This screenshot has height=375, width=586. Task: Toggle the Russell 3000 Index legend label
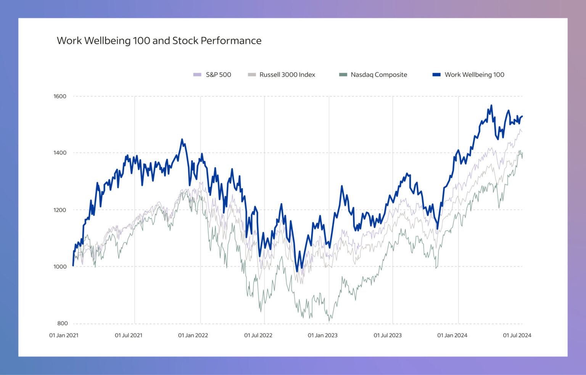click(x=287, y=75)
